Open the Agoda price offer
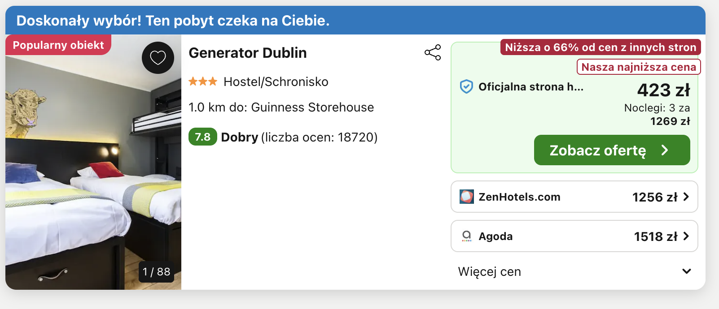The height and width of the screenshot is (309, 719). point(574,236)
